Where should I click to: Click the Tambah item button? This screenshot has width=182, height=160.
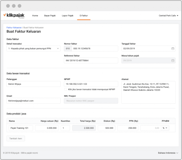click(x=16, y=138)
